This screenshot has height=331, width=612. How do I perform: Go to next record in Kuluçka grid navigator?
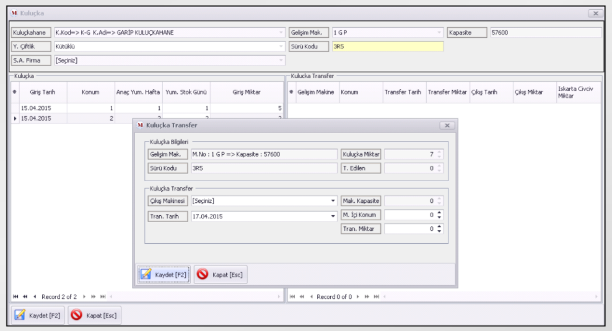(84, 297)
